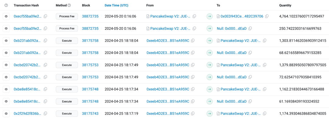Image resolution: width=329 pixels, height=119 pixels.
Task: Copy Null To address in the 250.74 row
Action: (x=250, y=29)
